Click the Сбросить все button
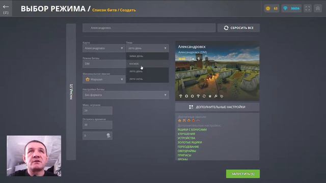The image size is (326, 183). pyautogui.click(x=238, y=28)
